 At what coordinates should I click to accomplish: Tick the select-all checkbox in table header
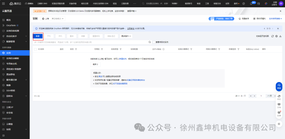point(35,49)
